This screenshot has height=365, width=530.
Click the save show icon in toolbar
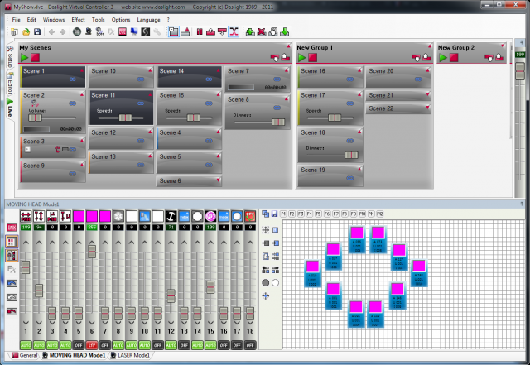pyautogui.click(x=38, y=31)
